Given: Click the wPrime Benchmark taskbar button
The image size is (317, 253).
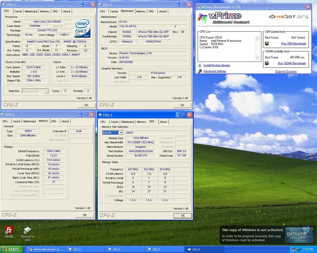Looking at the screenshot, I should click(46, 250).
